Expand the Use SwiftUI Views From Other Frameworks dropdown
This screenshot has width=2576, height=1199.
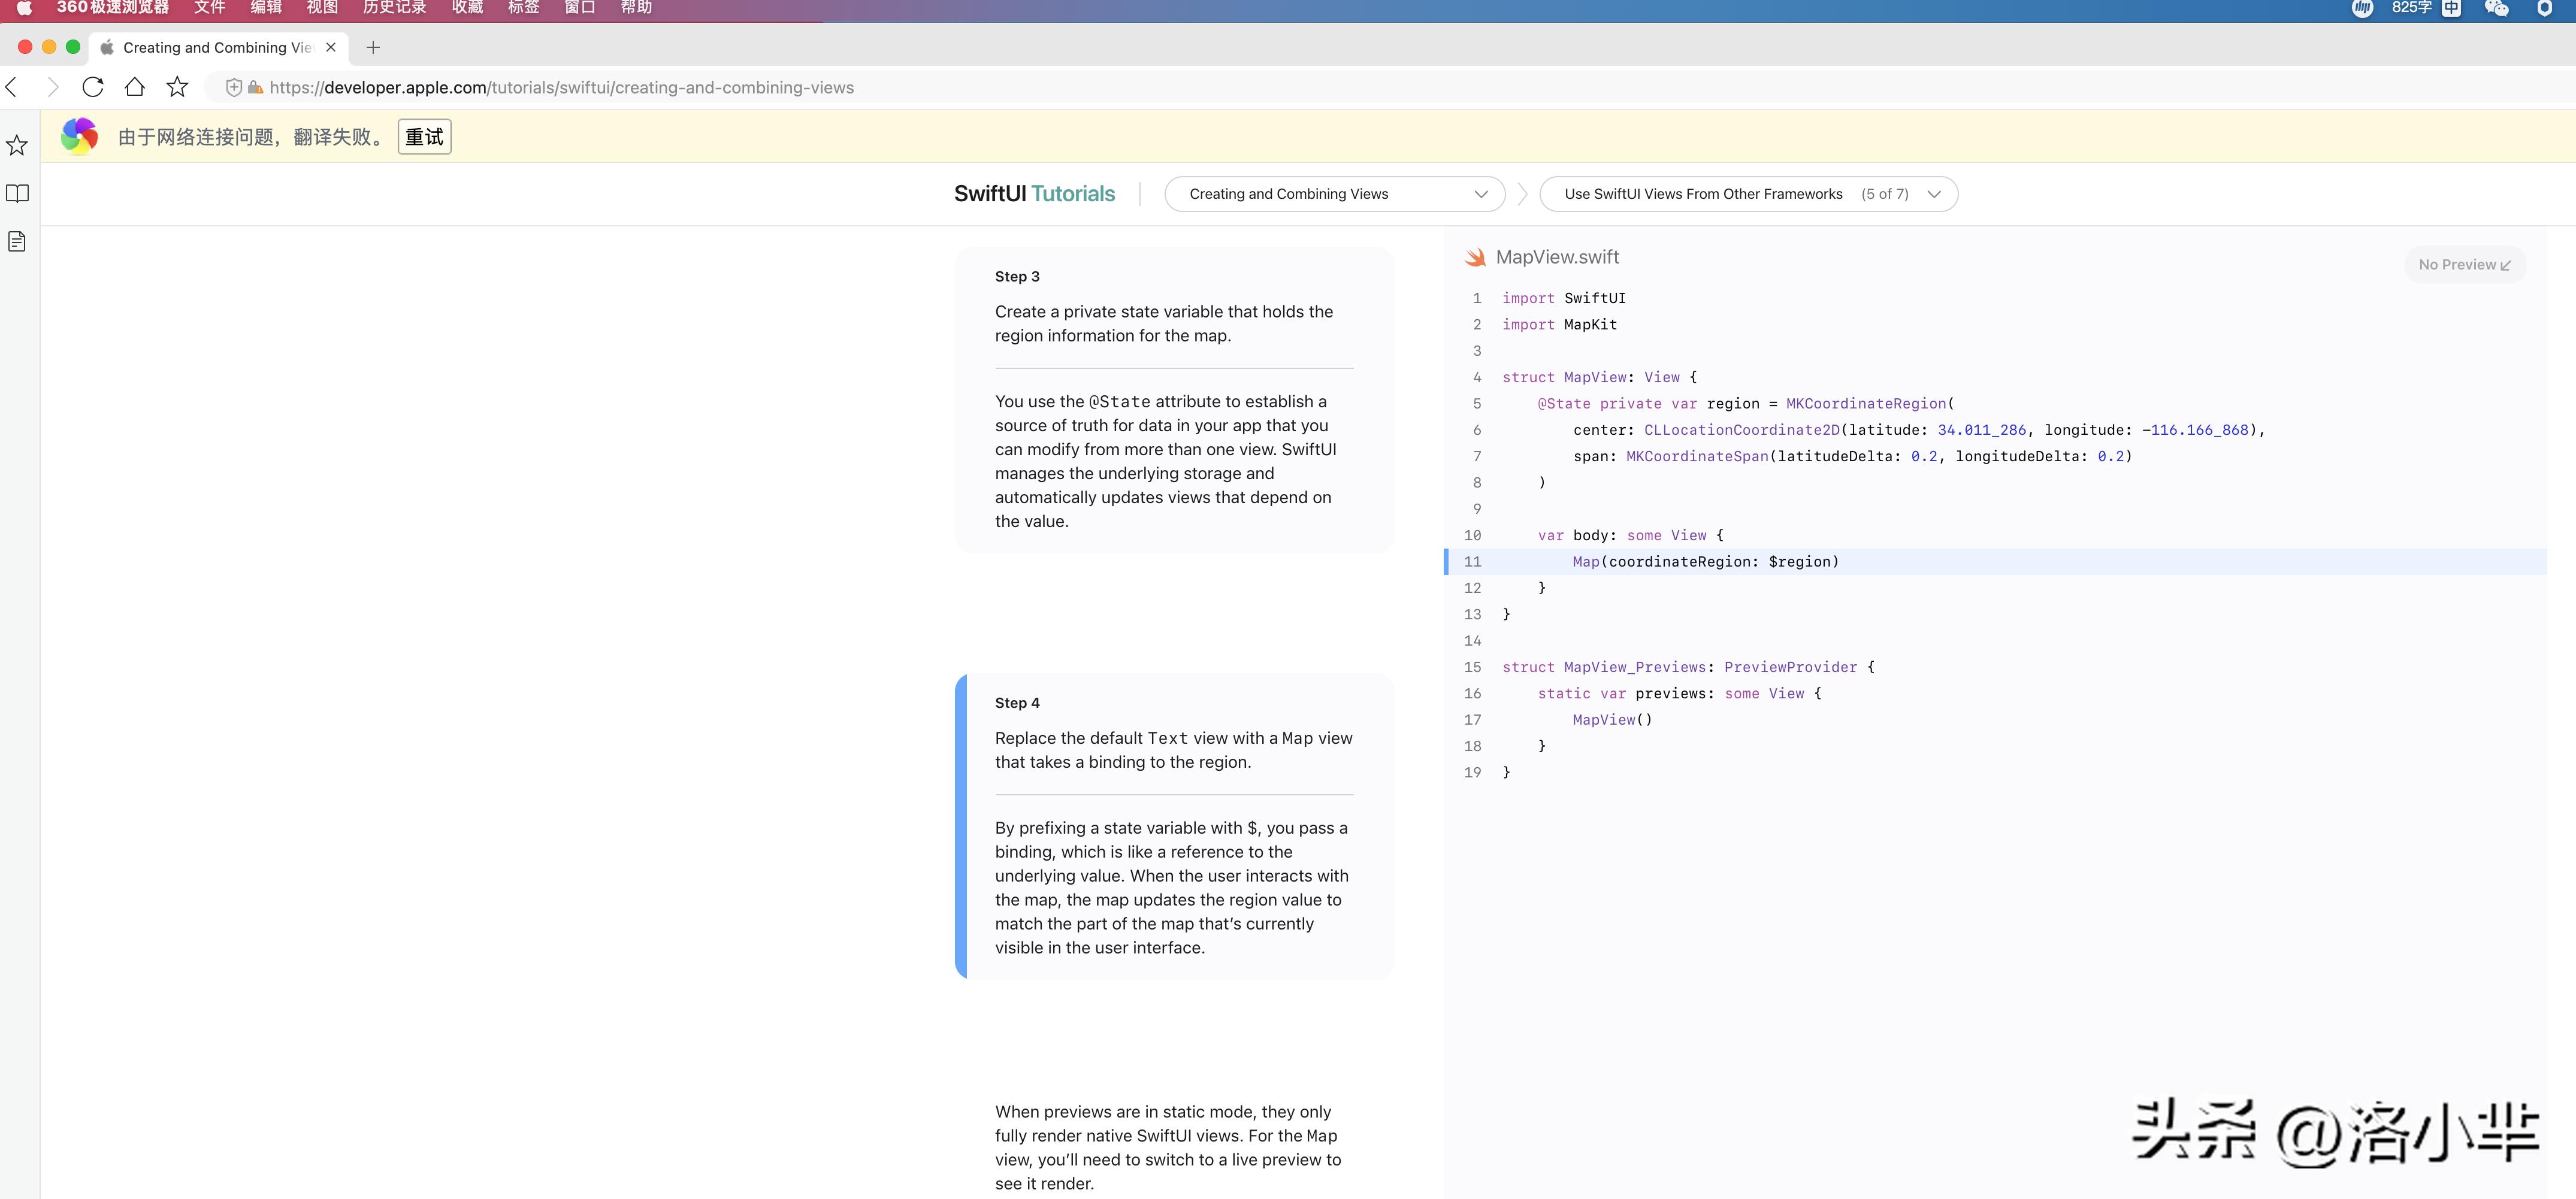point(1748,194)
